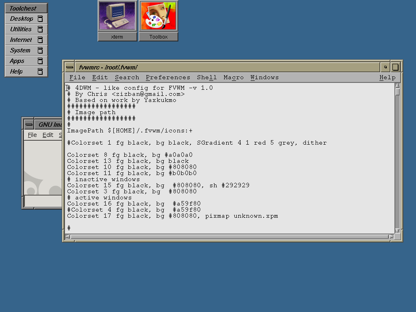Click the 'Colorset 8 fg black, bg #a0a0a0' line
416x312 pixels.
(130, 155)
